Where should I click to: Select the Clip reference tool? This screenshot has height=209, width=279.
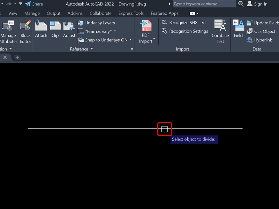coord(55,29)
